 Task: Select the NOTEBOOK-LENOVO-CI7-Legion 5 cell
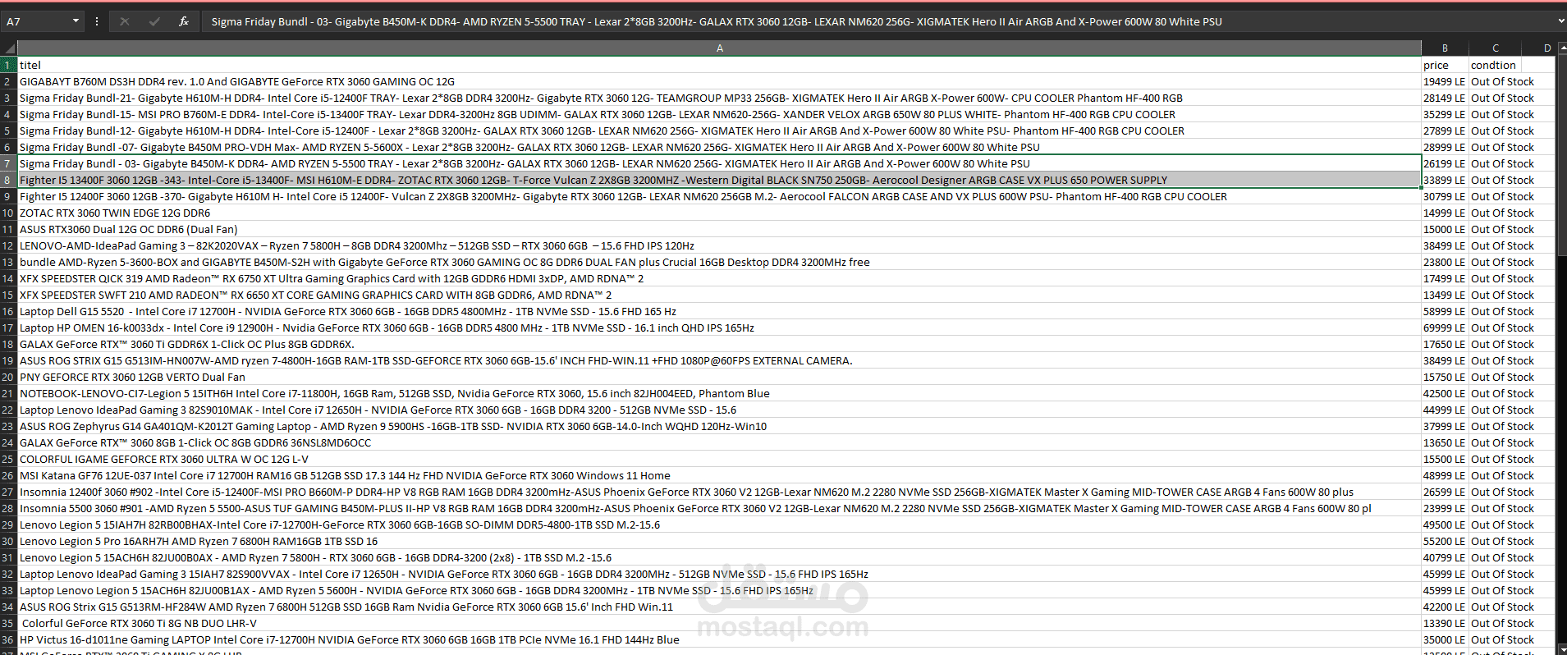[x=719, y=393]
